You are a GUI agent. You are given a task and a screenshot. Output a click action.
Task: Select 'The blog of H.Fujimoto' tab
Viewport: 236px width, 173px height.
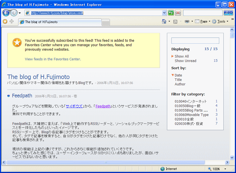tap(60, 22)
